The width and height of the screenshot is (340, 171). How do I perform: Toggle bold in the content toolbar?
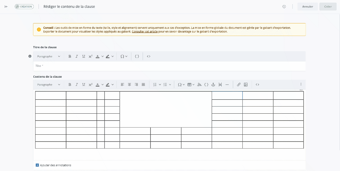pos(70,84)
